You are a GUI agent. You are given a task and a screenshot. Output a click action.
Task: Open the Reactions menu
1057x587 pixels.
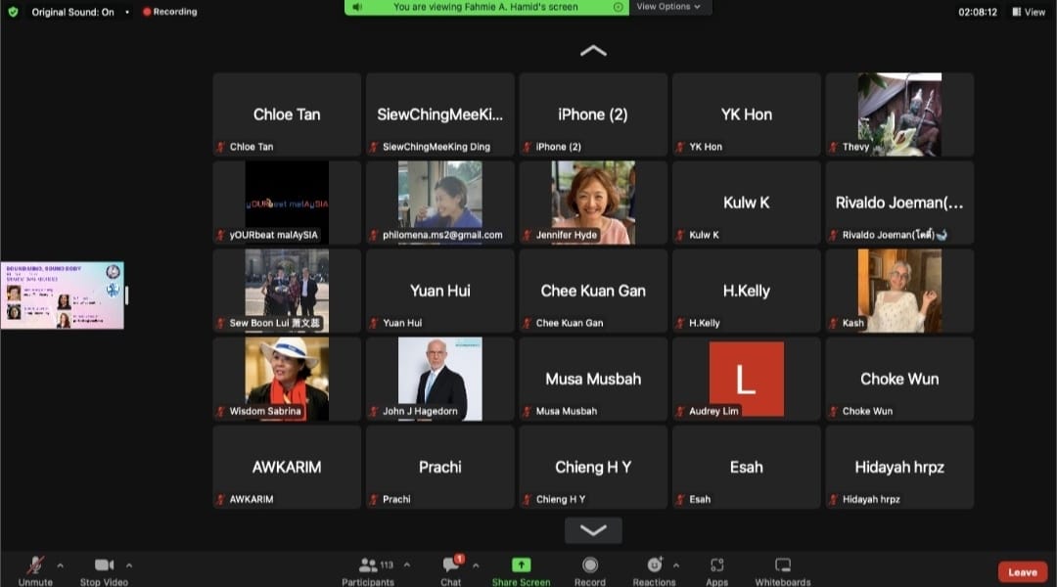(654, 567)
